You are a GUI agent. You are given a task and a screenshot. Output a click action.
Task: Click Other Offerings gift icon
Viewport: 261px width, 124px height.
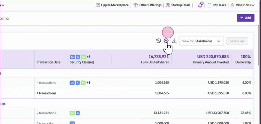tap(136, 5)
